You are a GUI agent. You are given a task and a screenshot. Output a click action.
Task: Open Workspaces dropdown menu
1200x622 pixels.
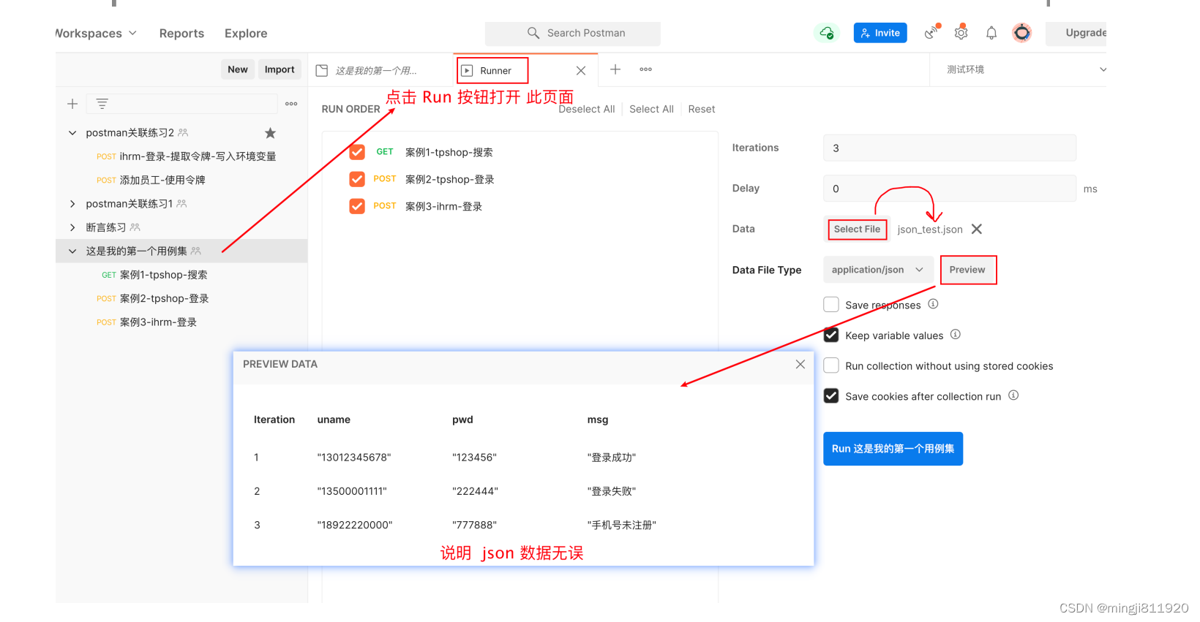click(96, 33)
